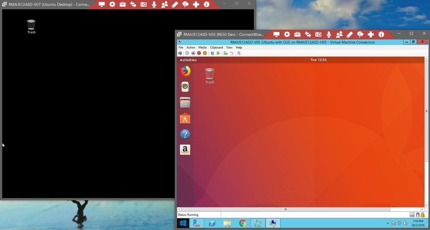Open file transfer arrows in V05 ConnectWise toolbar
The image size is (430, 230).
click(308, 34)
